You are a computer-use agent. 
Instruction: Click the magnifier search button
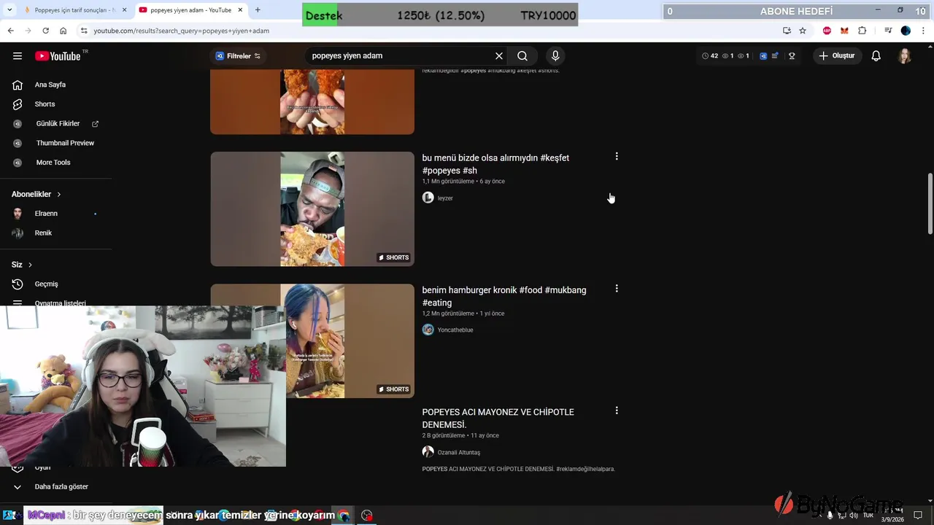[522, 56]
